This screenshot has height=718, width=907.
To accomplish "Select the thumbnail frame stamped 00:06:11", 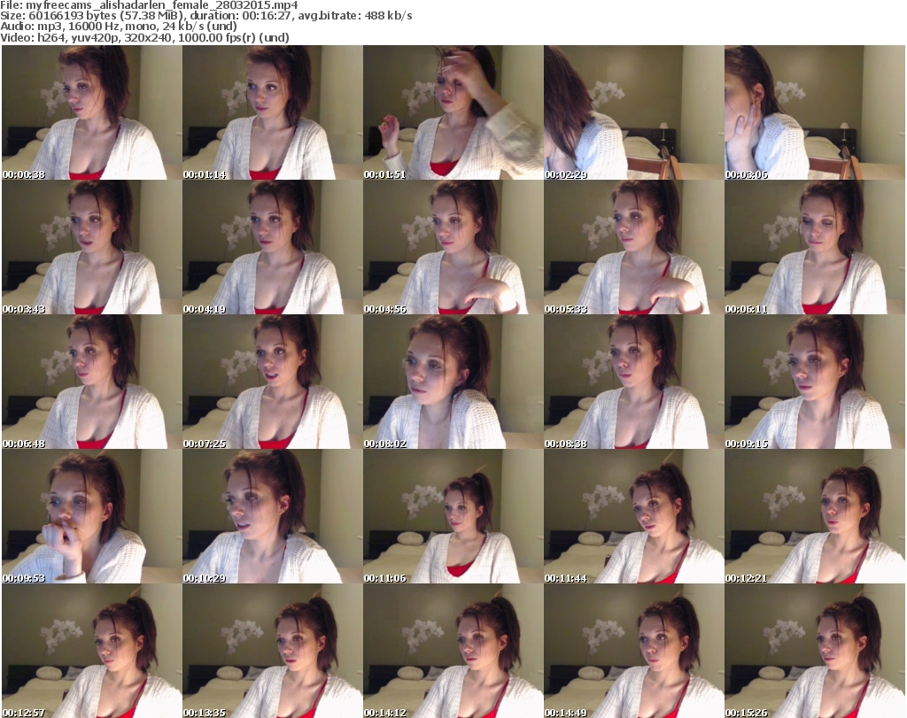I will 815,247.
